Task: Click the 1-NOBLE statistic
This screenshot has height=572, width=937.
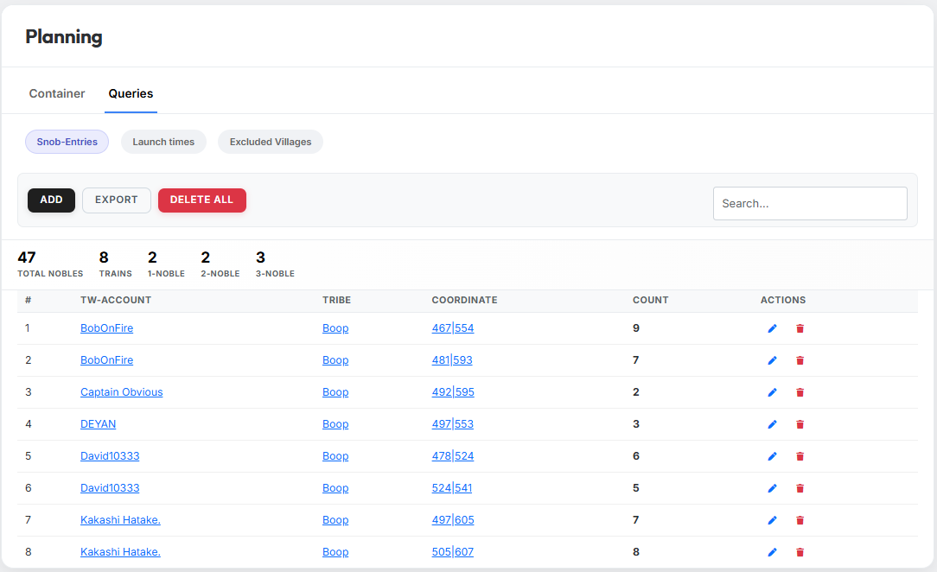Action: coord(166,264)
